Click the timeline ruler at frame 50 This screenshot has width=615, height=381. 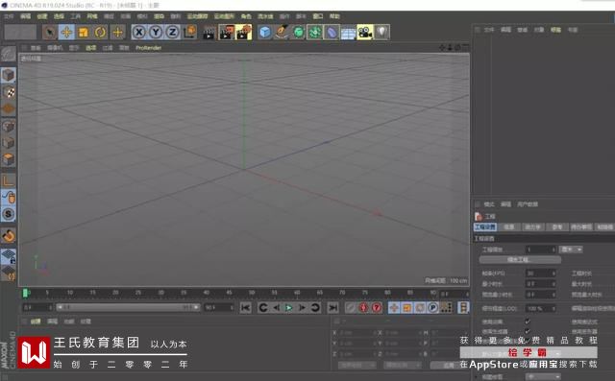tap(252, 293)
